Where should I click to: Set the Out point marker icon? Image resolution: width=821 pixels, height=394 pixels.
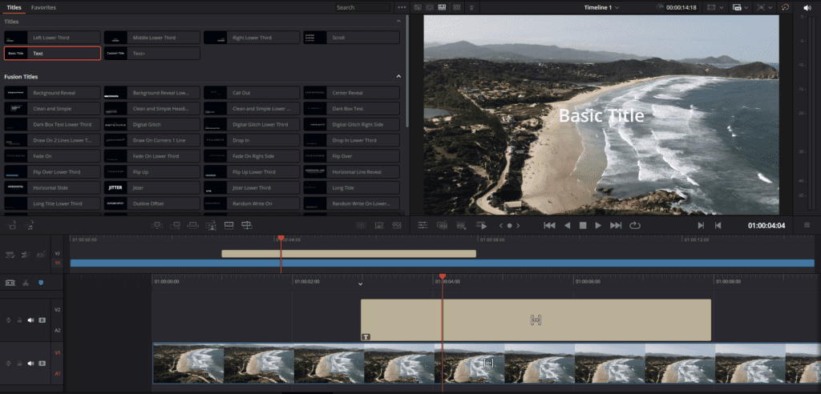[x=718, y=226]
